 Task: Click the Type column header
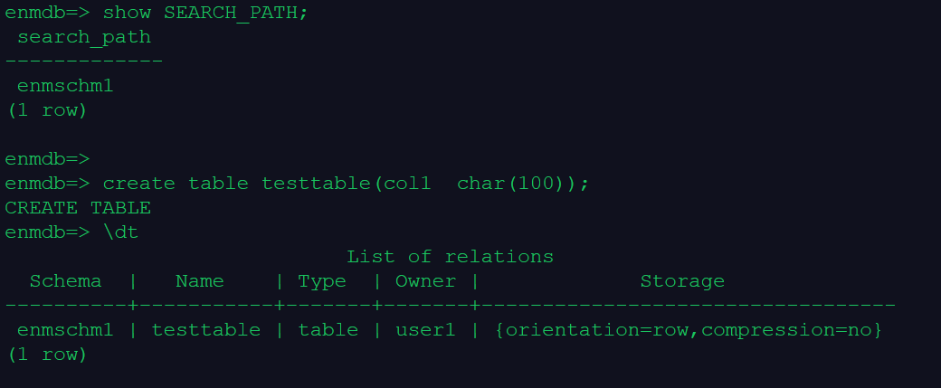click(322, 281)
